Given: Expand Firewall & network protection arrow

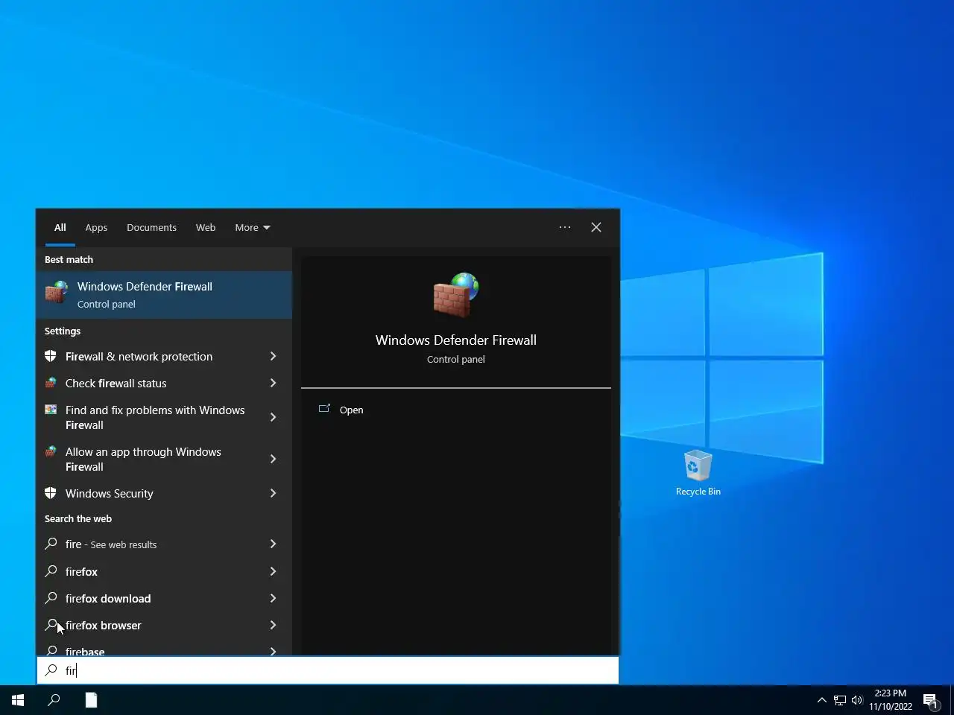Looking at the screenshot, I should 273,356.
